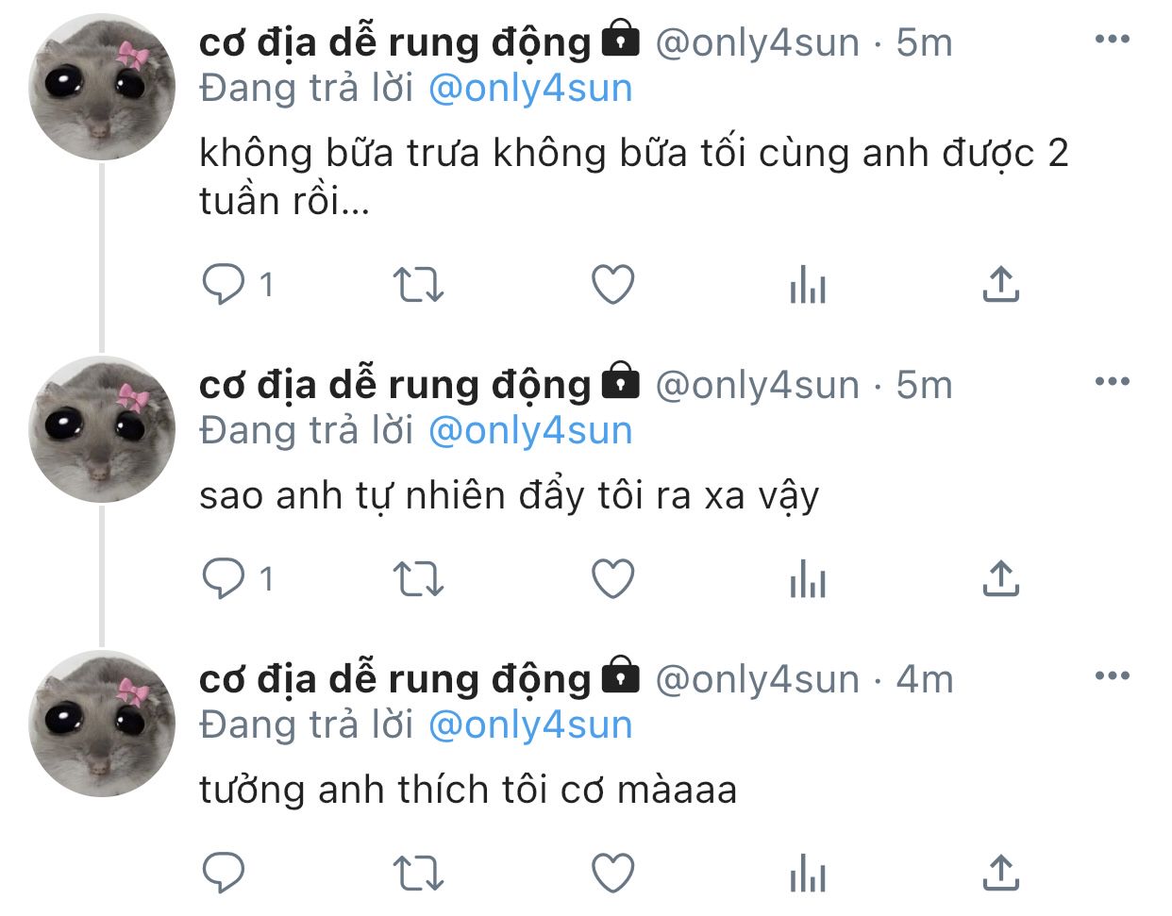
Task: Retweet the "sao anh tự nhiên" tweet
Action: point(417,578)
